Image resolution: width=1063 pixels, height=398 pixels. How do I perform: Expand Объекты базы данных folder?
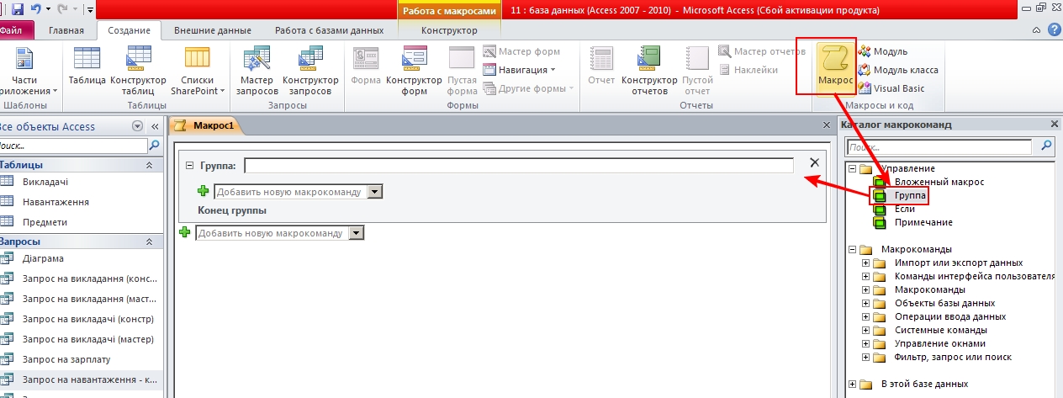(866, 303)
